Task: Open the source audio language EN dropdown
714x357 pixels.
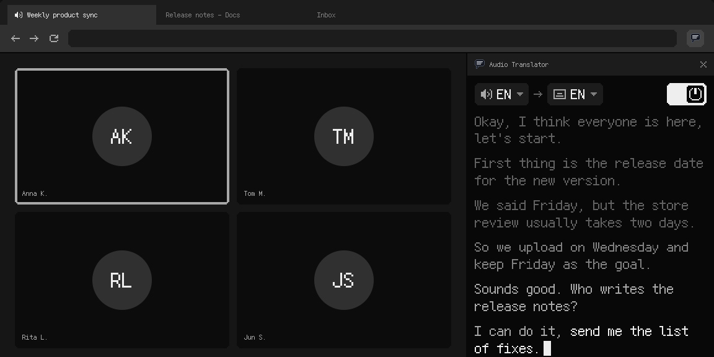Action: (x=501, y=94)
